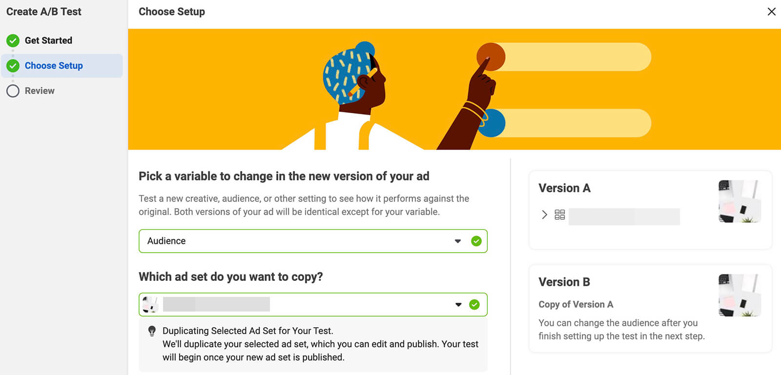The height and width of the screenshot is (375, 781).
Task: Open the Review step
Action: click(40, 91)
